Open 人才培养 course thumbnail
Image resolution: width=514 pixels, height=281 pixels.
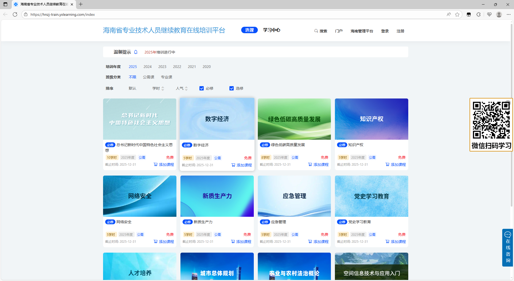140,267
